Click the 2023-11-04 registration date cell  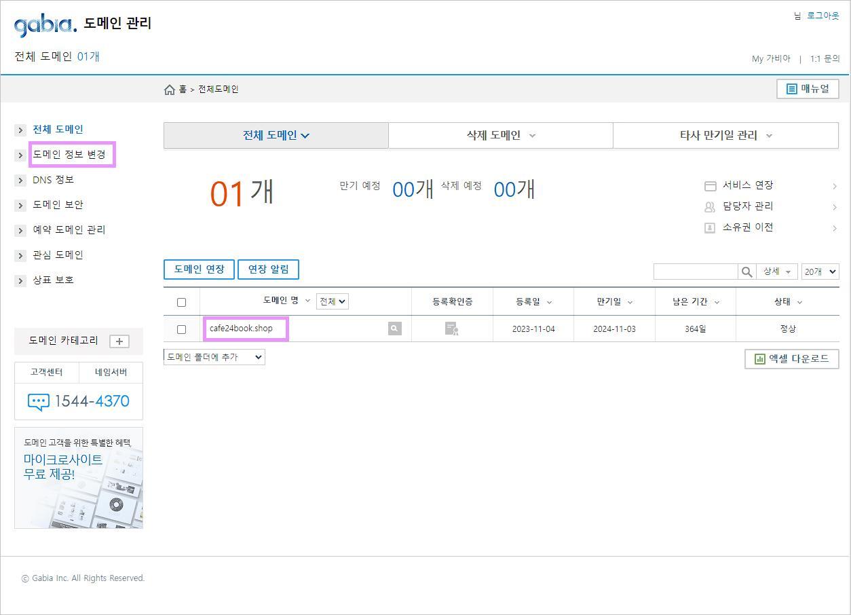[x=533, y=329]
